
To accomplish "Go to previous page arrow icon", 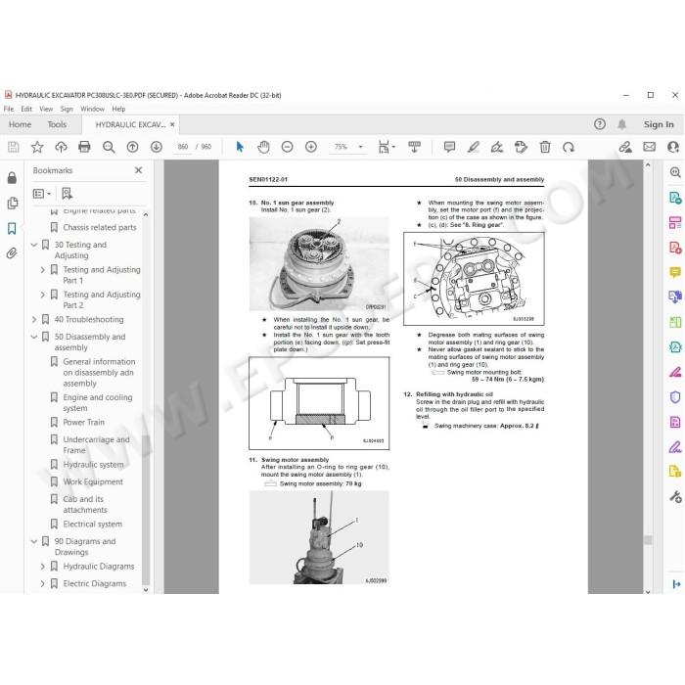I will (x=132, y=147).
